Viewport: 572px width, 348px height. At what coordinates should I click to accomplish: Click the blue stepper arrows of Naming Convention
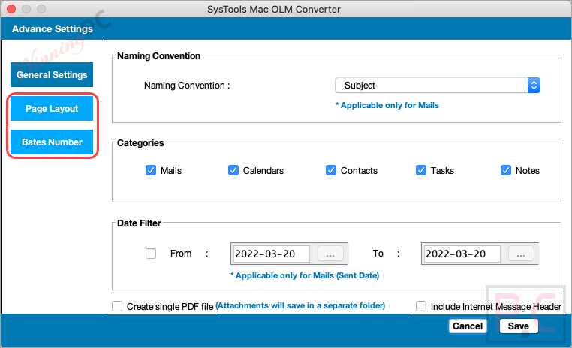coord(534,85)
